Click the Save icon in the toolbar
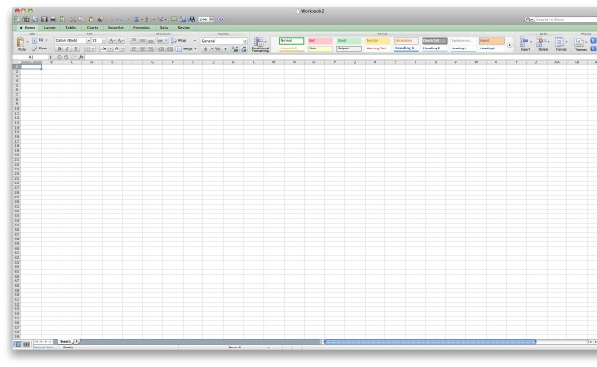 click(44, 20)
